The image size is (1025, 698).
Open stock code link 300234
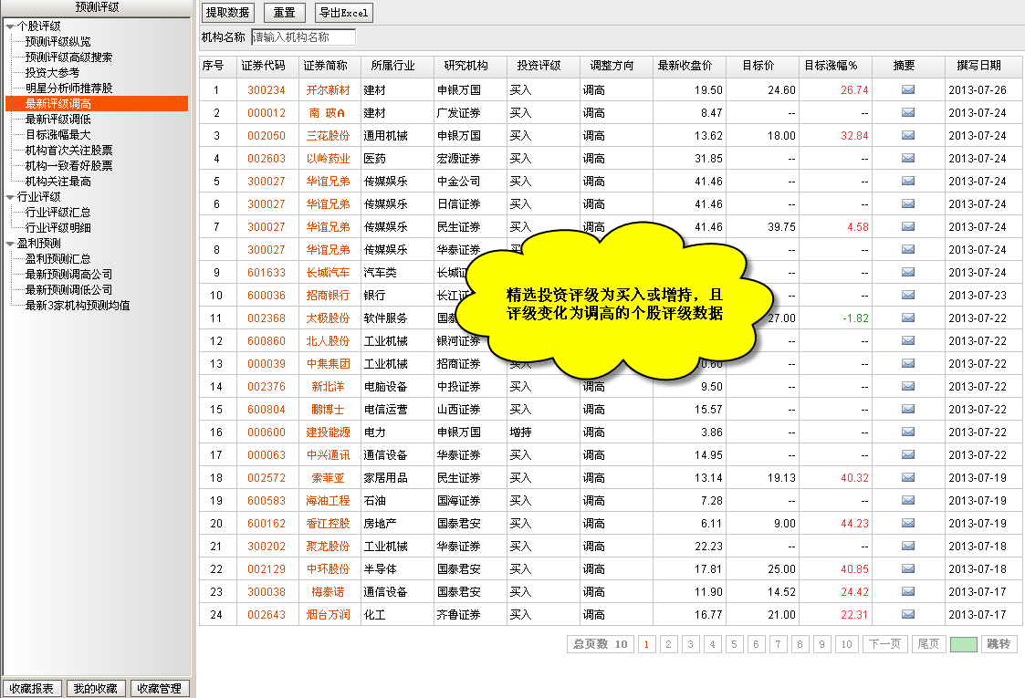267,90
